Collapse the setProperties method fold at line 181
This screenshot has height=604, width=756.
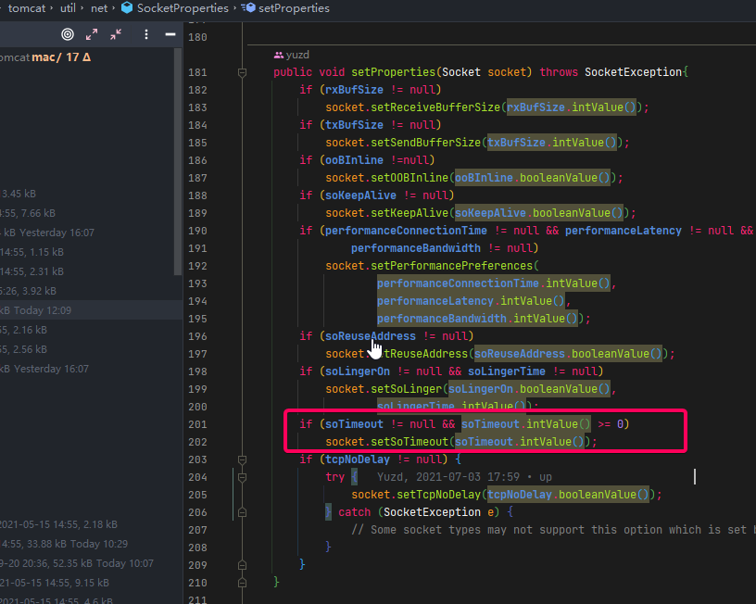[242, 72]
